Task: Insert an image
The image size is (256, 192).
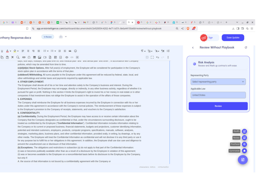Action: tap(39, 57)
